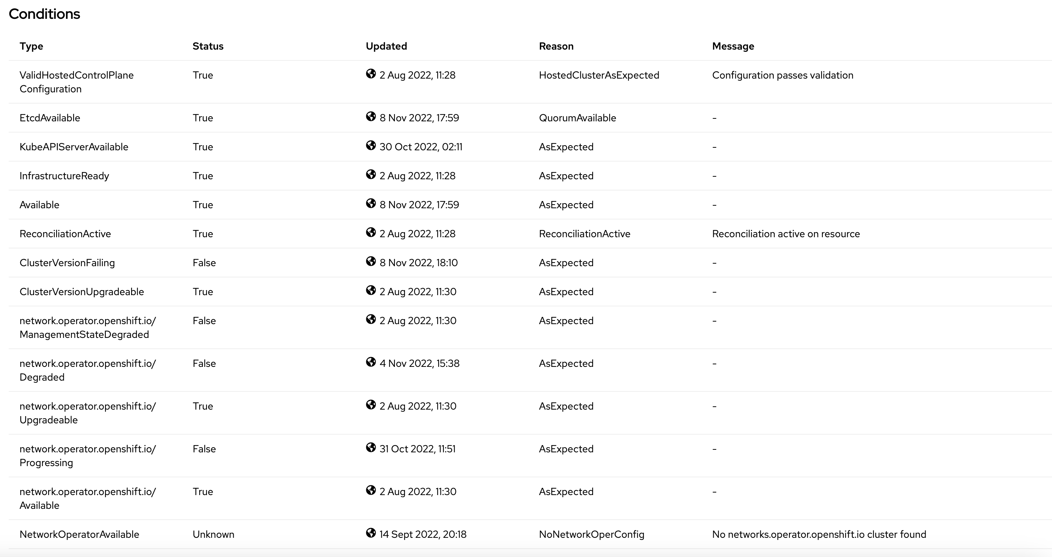Viewport: 1052px width, 557px height.
Task: Click globe icon in ValidHostedControlPlaneConfiguration row
Action: click(x=370, y=74)
